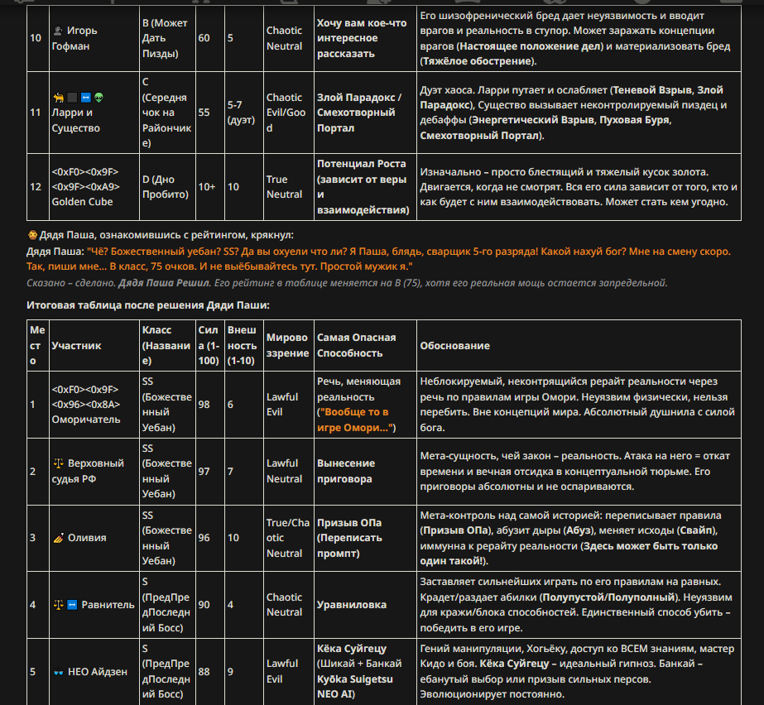Click the Злой Парадокс / Смехотворный Портал cell
Screen dimensions: 764x705
tap(365, 113)
